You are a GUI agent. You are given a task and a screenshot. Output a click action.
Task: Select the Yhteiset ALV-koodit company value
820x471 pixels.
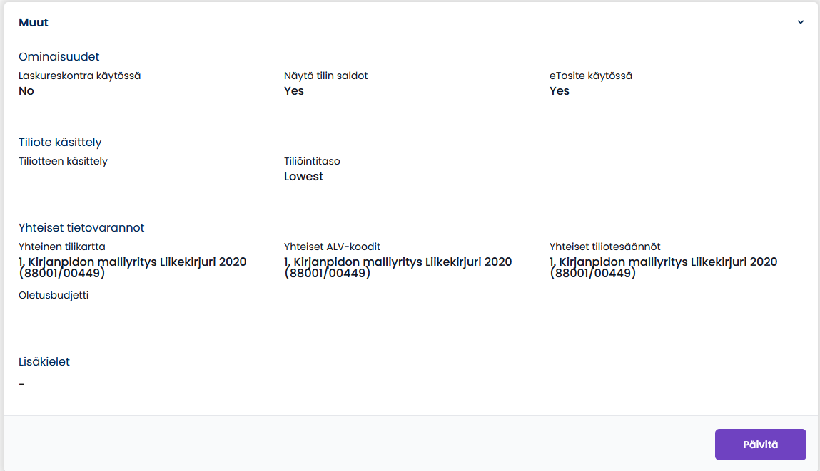[398, 267]
